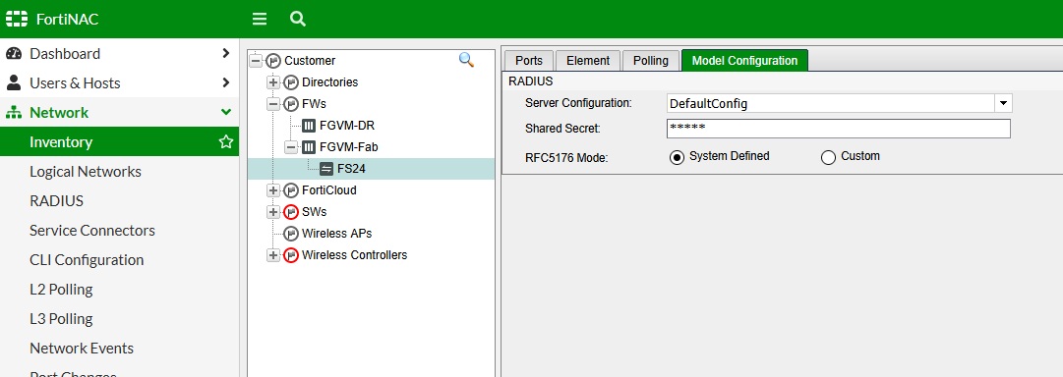
Task: Open L2 Polling in the sidebar
Action: (61, 289)
